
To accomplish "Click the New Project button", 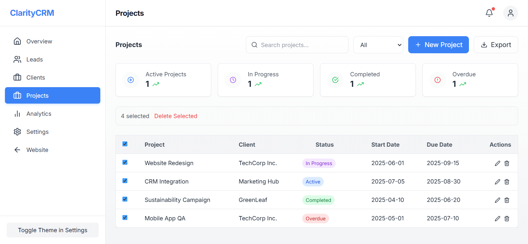I will (x=438, y=45).
